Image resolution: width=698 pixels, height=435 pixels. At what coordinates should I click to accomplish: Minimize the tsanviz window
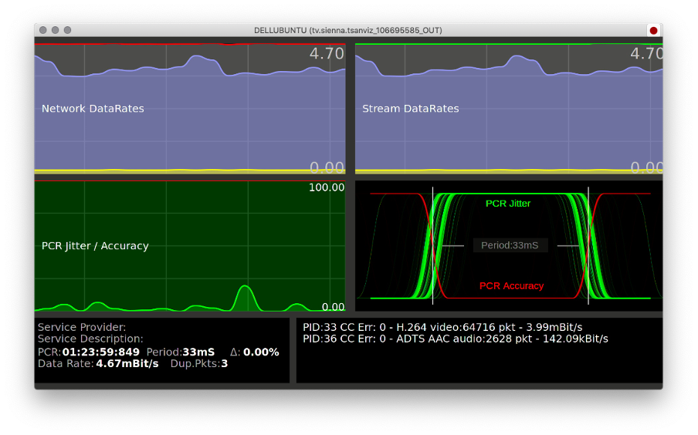click(55, 30)
